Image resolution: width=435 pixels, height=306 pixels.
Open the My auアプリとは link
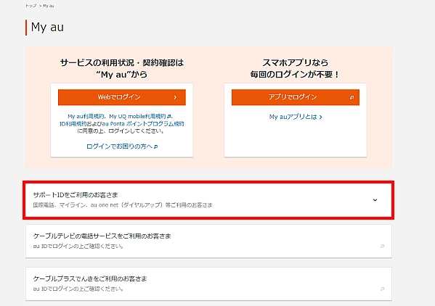[296, 117]
